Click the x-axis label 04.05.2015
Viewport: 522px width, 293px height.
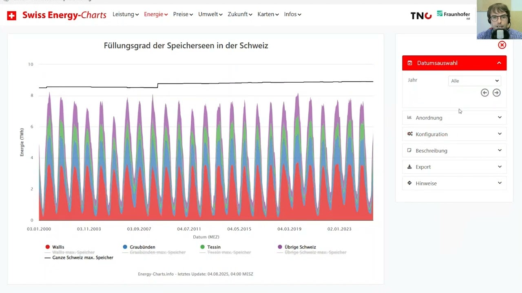[x=239, y=229]
